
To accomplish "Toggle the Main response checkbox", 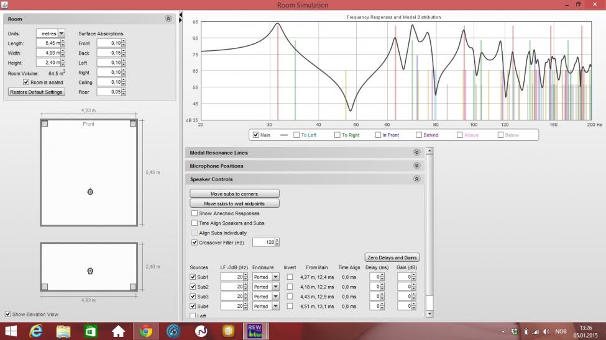I will coord(255,135).
